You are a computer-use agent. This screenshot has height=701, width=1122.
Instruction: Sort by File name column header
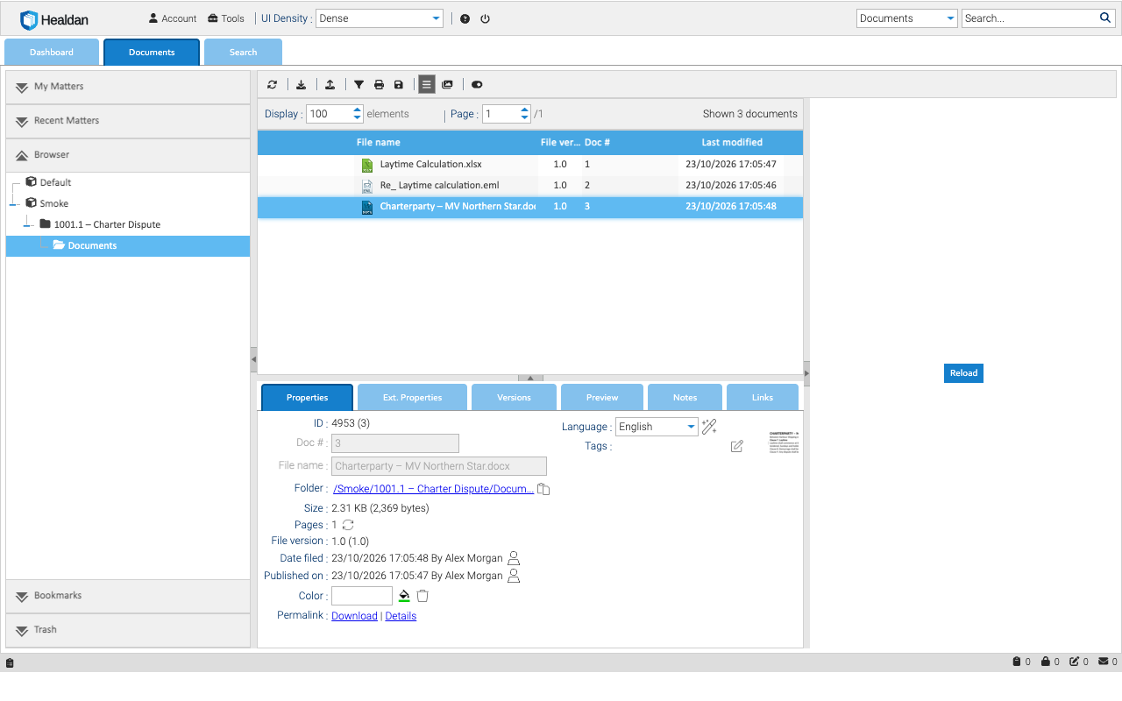pyautogui.click(x=379, y=142)
